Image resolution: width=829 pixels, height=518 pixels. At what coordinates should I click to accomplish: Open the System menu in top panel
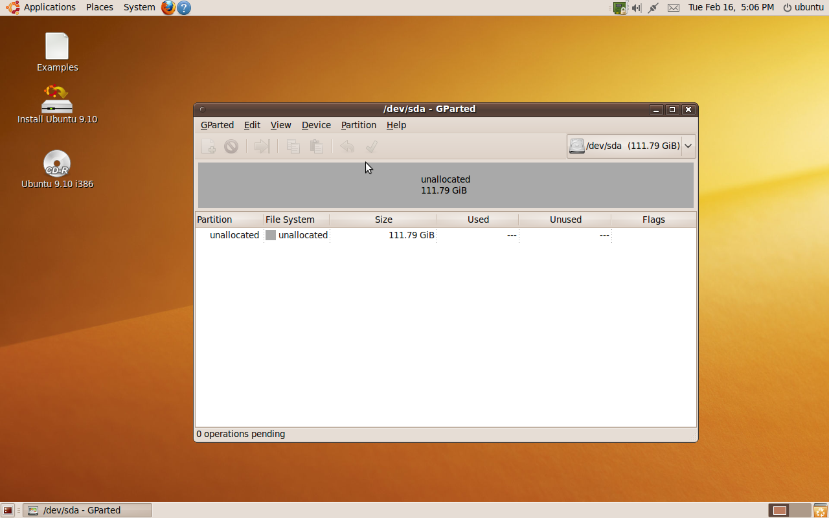coord(139,7)
